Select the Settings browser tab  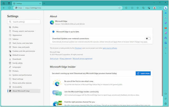click(27, 3)
